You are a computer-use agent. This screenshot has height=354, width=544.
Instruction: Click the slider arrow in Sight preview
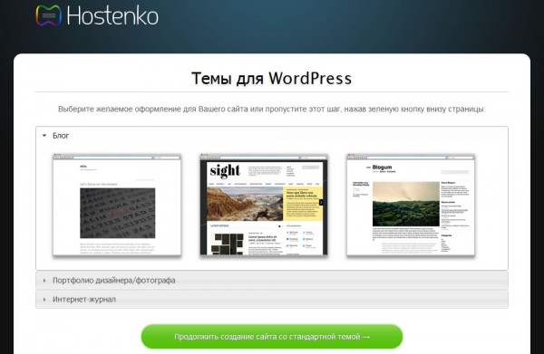321,202
